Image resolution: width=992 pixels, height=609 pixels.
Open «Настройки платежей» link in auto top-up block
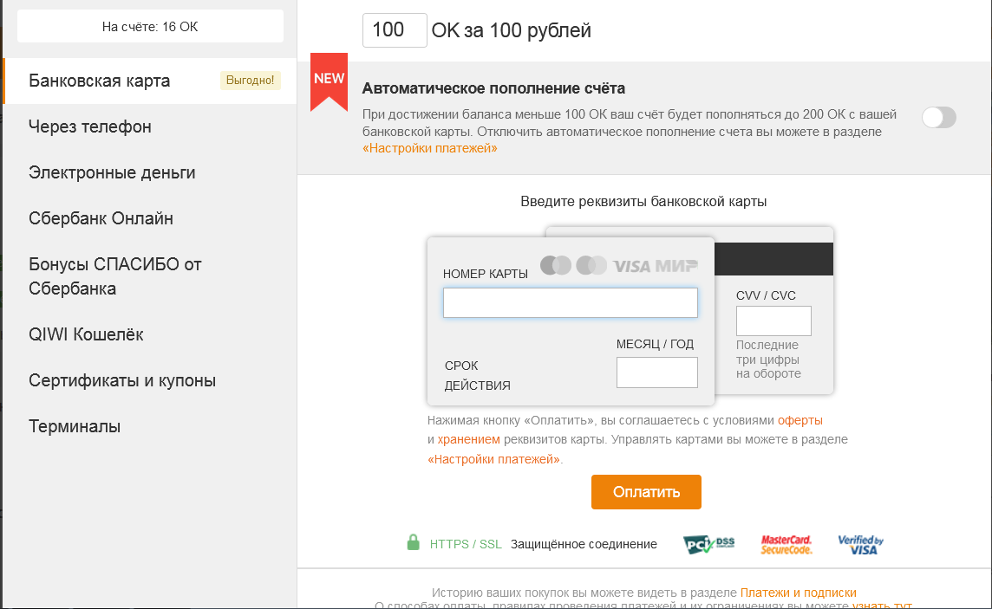point(429,148)
